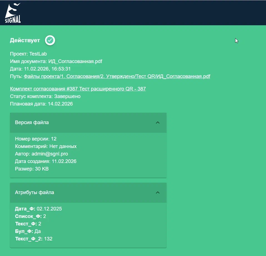Click the Автор admin@sgnl.pro line
The height and width of the screenshot is (256, 266).
click(41, 154)
